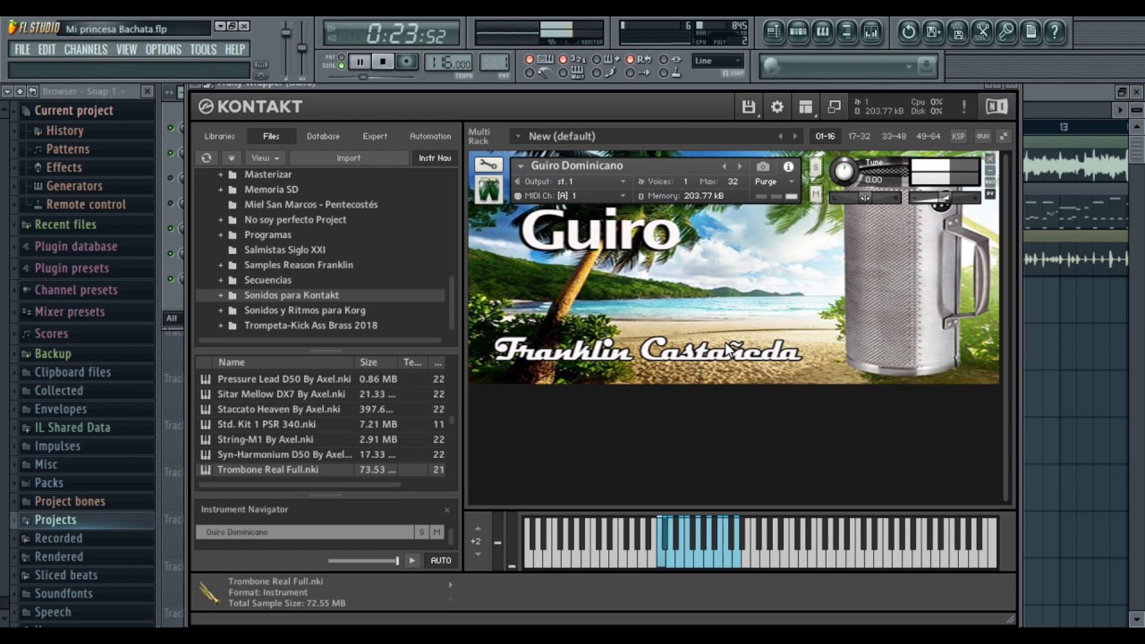Mute the Guiro Dominicano instrument

(815, 193)
